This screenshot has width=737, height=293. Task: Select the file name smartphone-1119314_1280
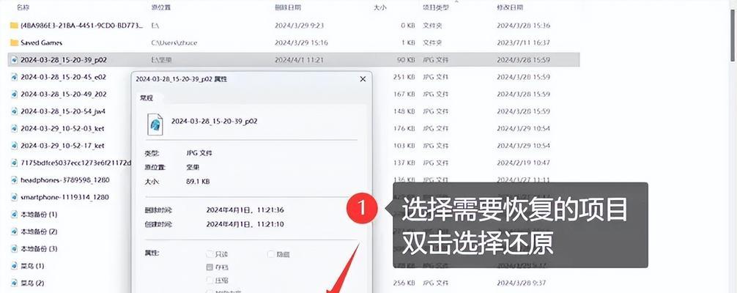point(65,197)
